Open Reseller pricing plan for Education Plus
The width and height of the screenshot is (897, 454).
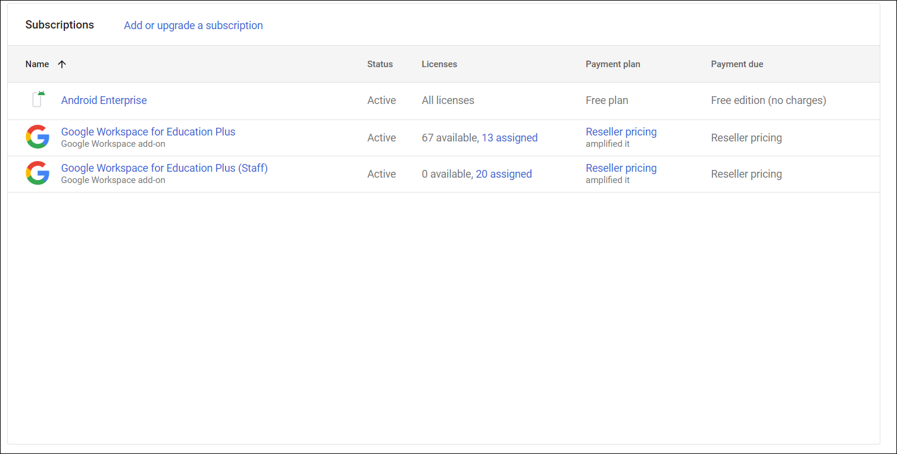(621, 132)
